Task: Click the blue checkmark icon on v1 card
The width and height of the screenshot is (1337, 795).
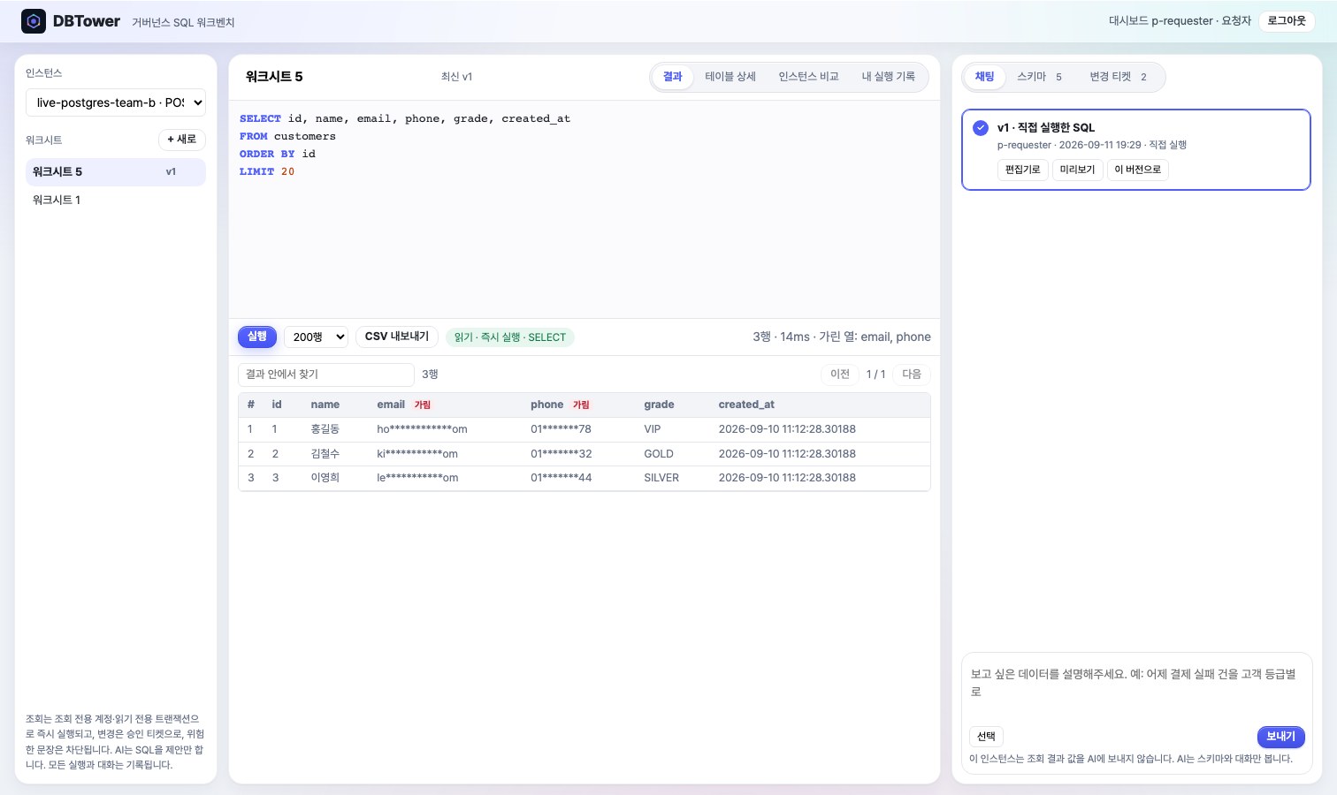Action: coord(981,128)
